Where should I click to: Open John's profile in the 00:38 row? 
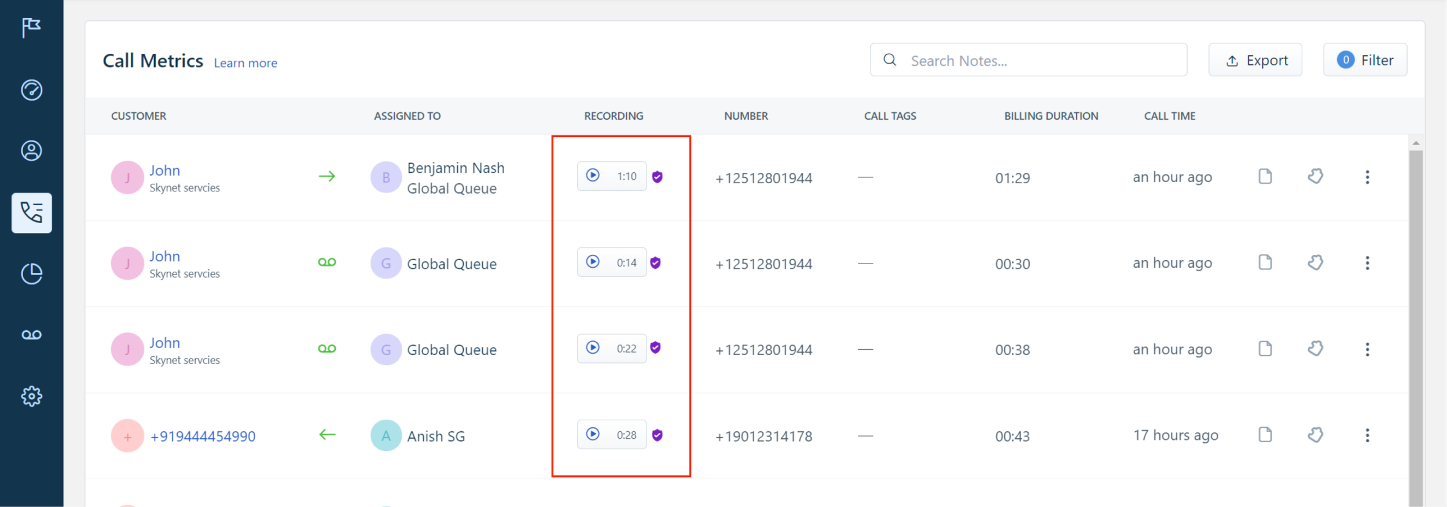165,343
